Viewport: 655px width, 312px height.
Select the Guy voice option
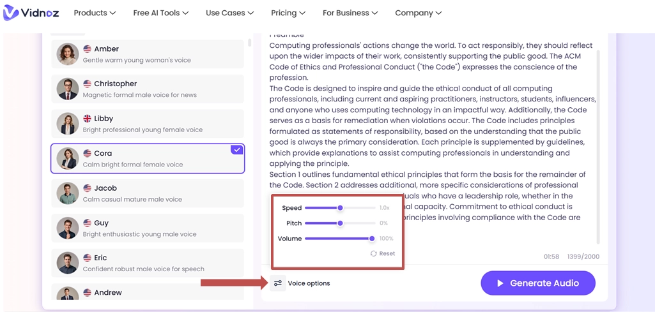coord(147,228)
